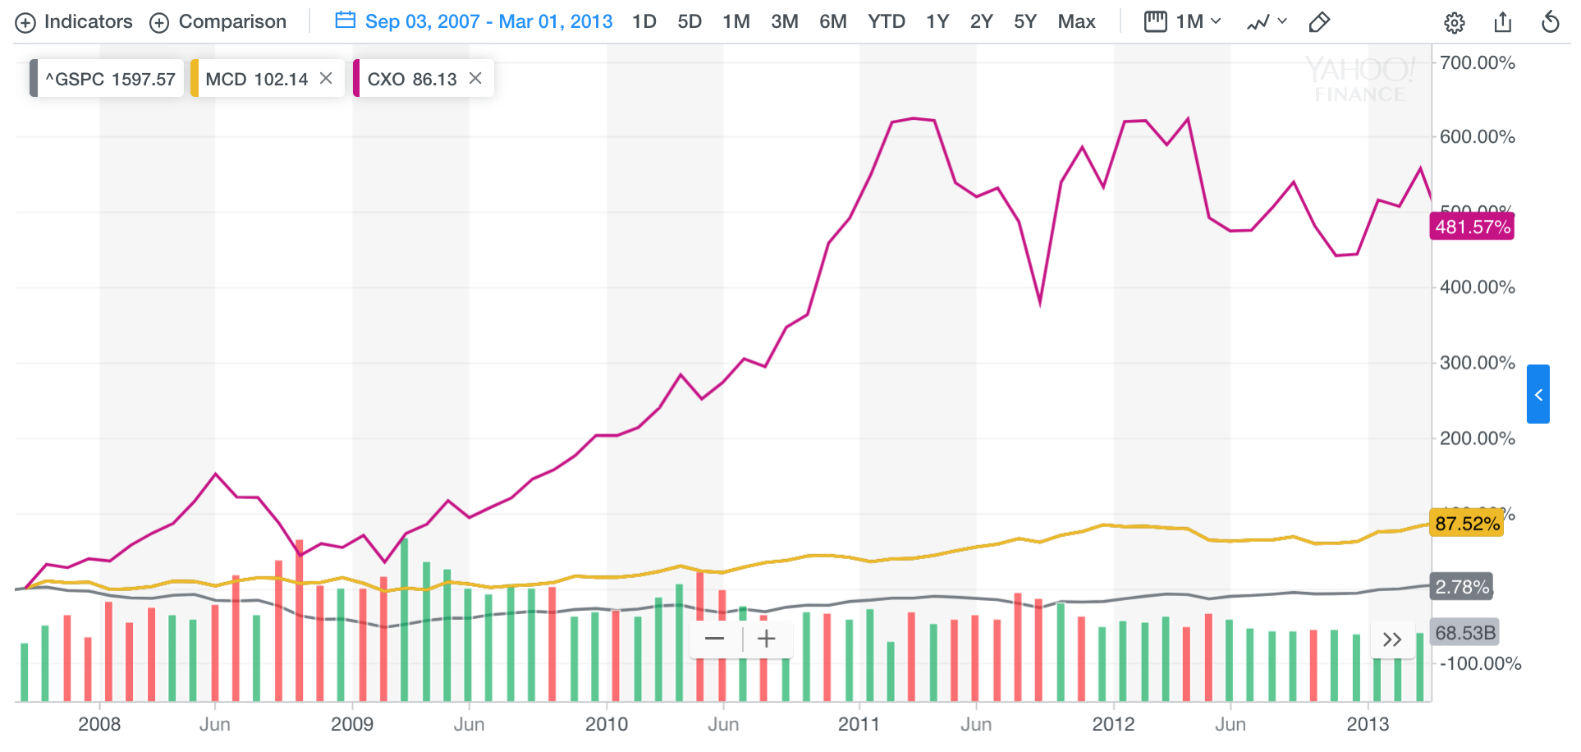Click the share chart icon
The height and width of the screenshot is (752, 1581).
tap(1503, 22)
